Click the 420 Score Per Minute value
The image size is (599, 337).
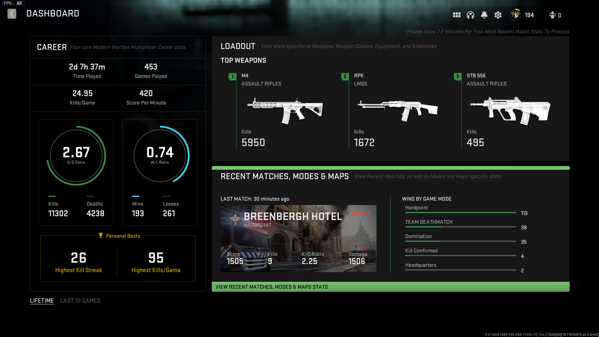click(146, 94)
